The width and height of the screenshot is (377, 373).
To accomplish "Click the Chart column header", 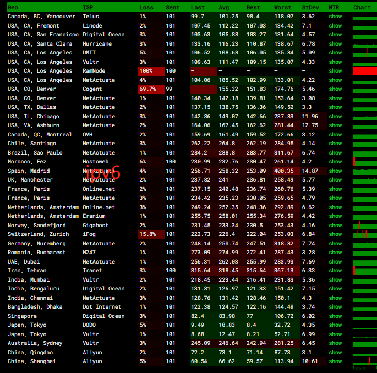I will [x=362, y=8].
